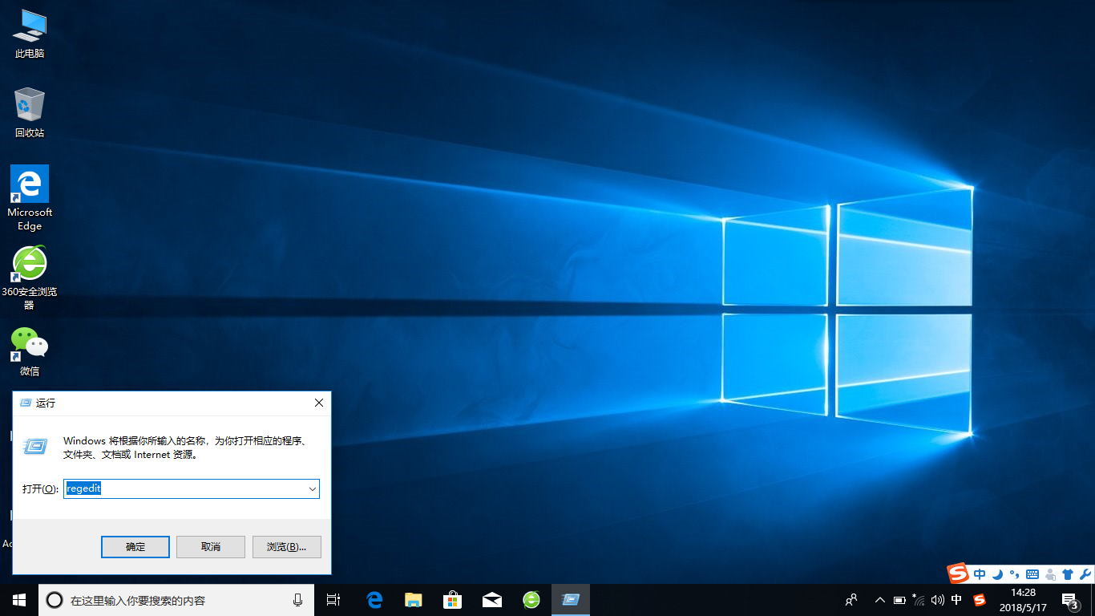Open the People icon in taskbar

coord(852,600)
